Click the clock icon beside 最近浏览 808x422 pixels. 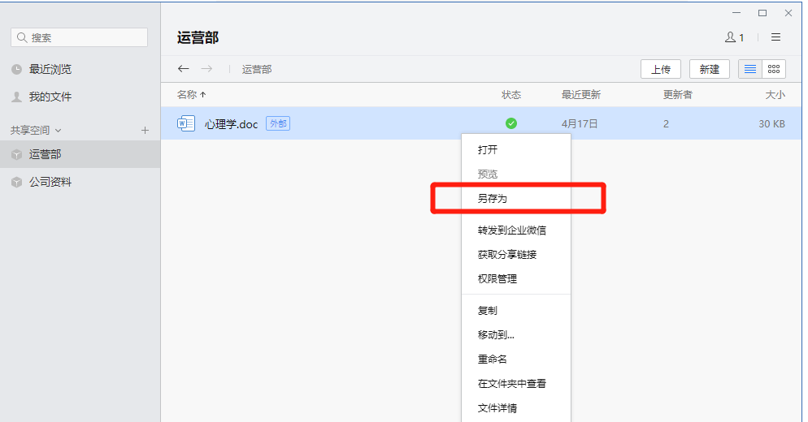(17, 69)
